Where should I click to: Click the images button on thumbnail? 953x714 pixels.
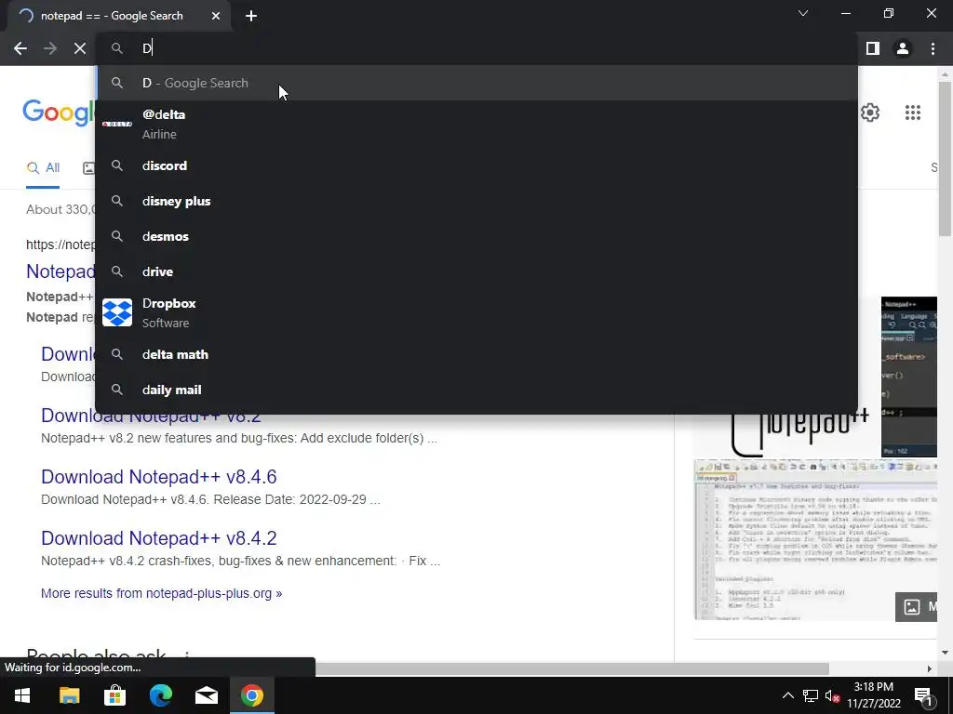click(916, 606)
